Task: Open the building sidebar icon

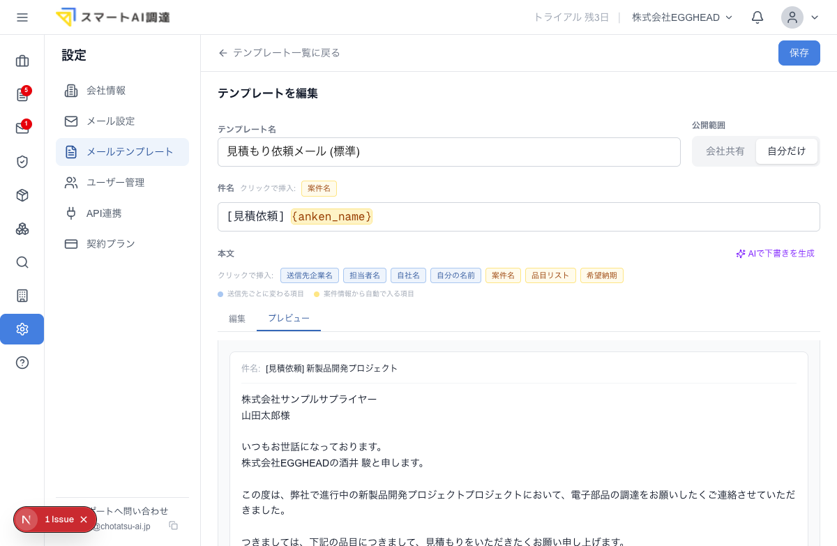Action: (x=22, y=296)
